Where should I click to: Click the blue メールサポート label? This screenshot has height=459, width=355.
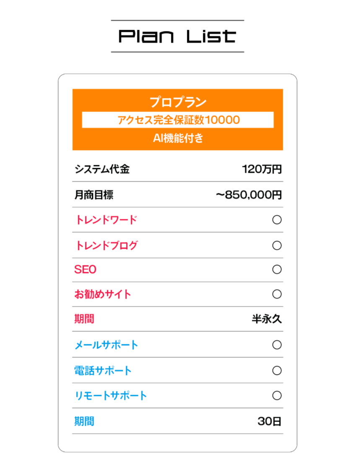(106, 345)
